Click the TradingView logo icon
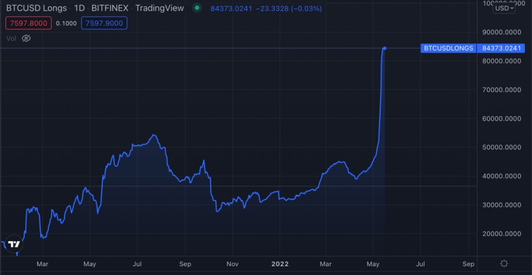This screenshot has height=275, width=532. tap(14, 244)
